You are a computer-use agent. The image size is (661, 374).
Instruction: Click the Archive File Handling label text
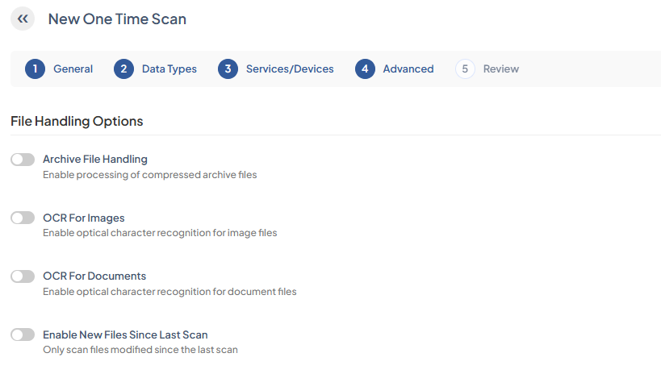coord(95,160)
